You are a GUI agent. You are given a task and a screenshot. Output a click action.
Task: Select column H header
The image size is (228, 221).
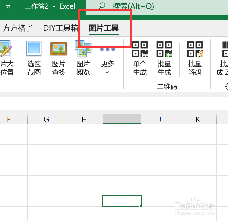click(x=84, y=119)
